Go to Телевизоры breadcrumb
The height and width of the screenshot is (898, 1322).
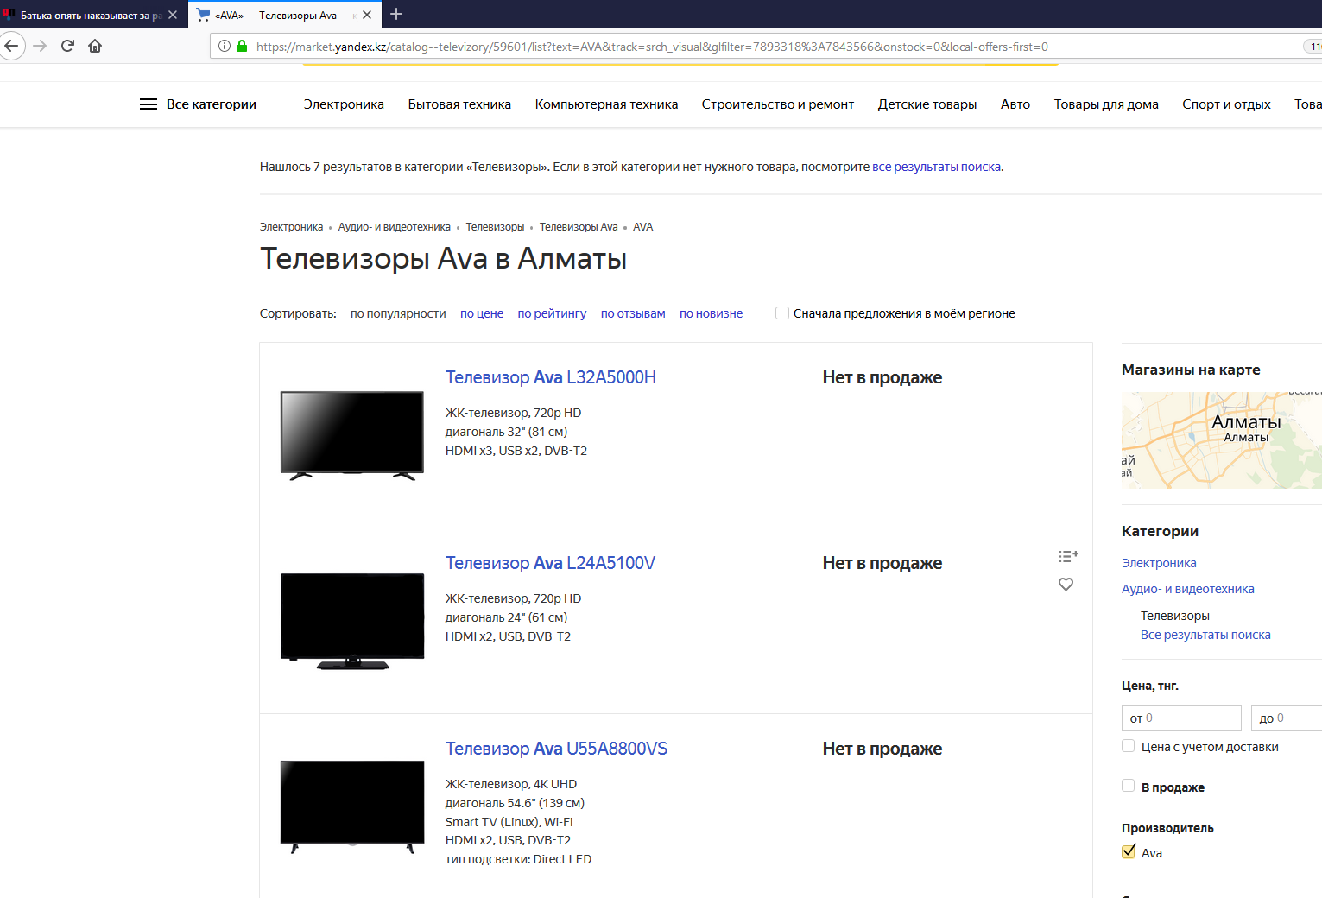(x=495, y=227)
